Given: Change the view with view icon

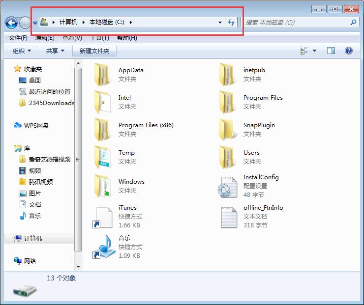Looking at the screenshot, I should (304, 51).
